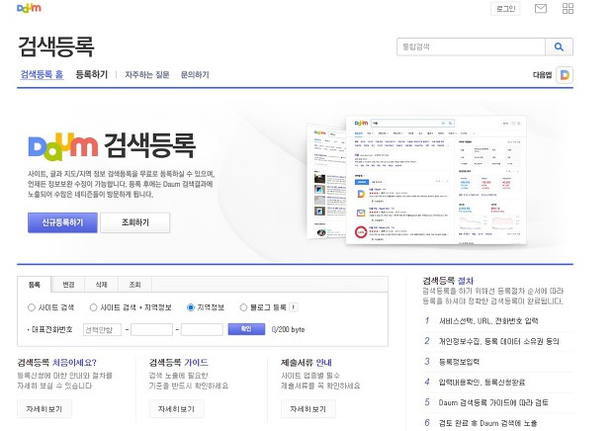
Task: Select the 사이트 검색 radio button
Action: click(32, 307)
